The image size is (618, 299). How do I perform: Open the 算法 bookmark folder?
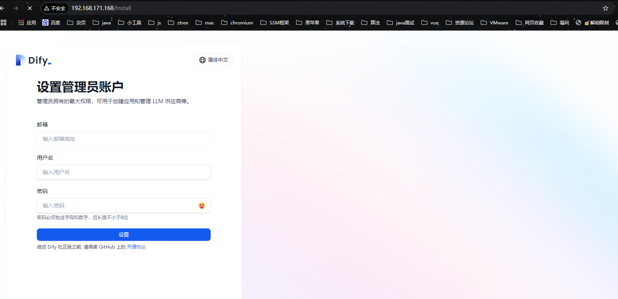[370, 22]
